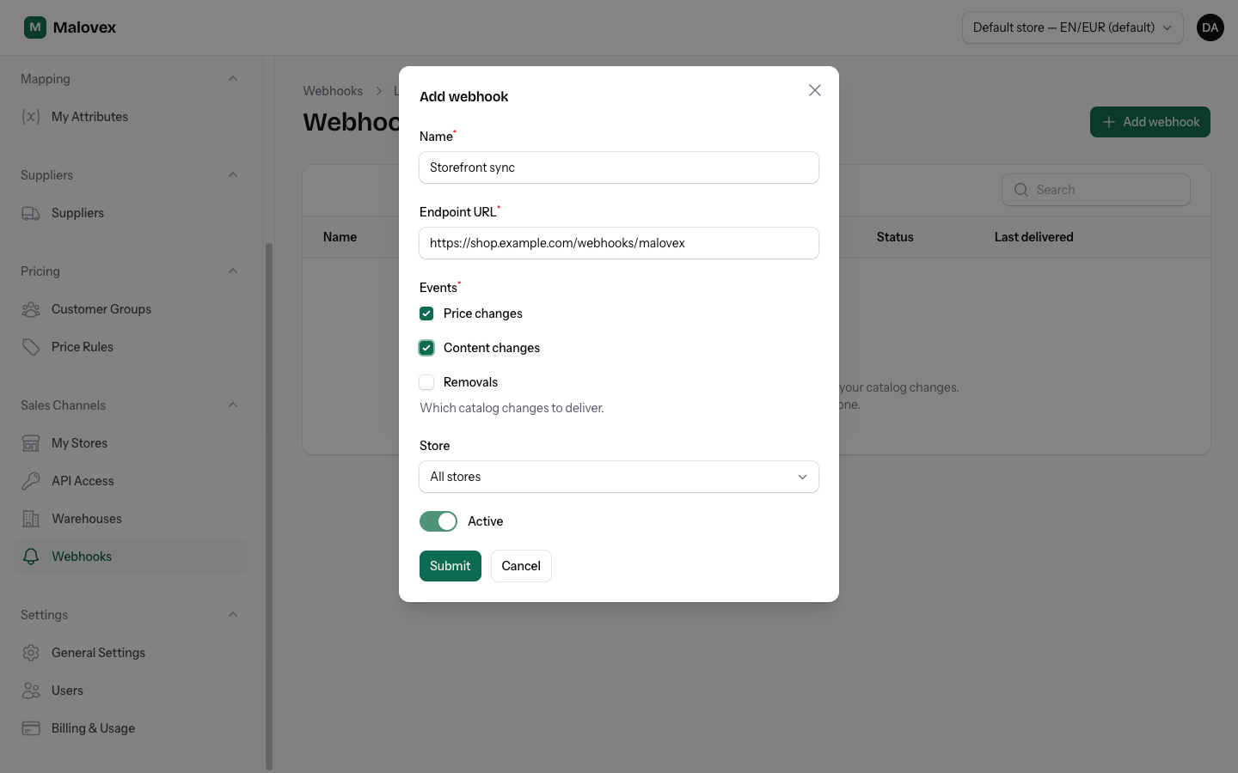Submit the webhook form
The width and height of the screenshot is (1238, 773).
point(450,566)
